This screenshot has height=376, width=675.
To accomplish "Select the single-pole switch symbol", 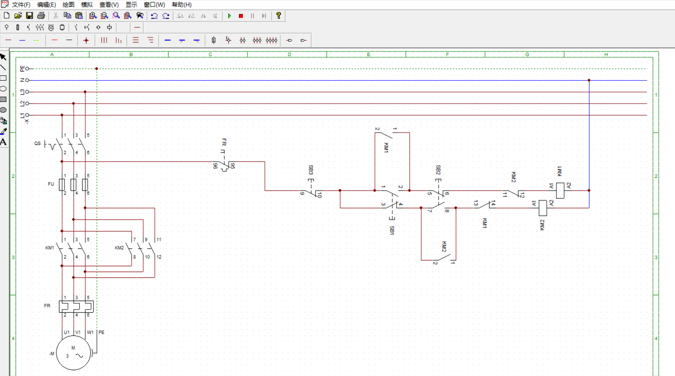I will coord(29,27).
